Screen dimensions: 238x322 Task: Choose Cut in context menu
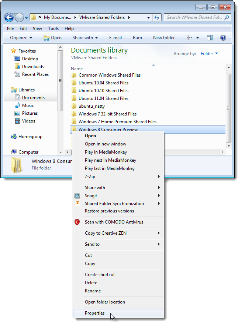(x=118, y=255)
